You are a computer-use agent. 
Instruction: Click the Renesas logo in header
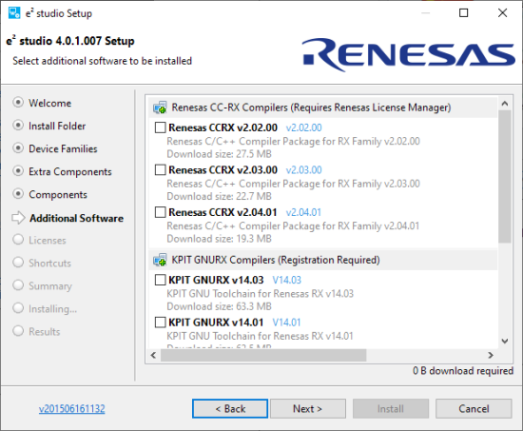pos(409,55)
